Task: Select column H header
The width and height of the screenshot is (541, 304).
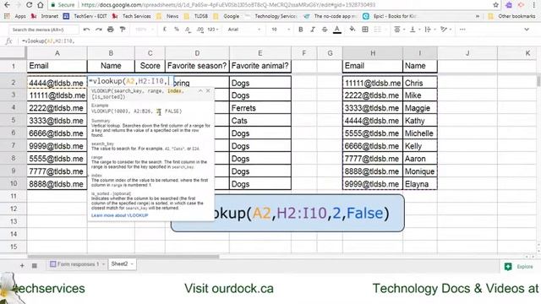Action: (x=373, y=53)
